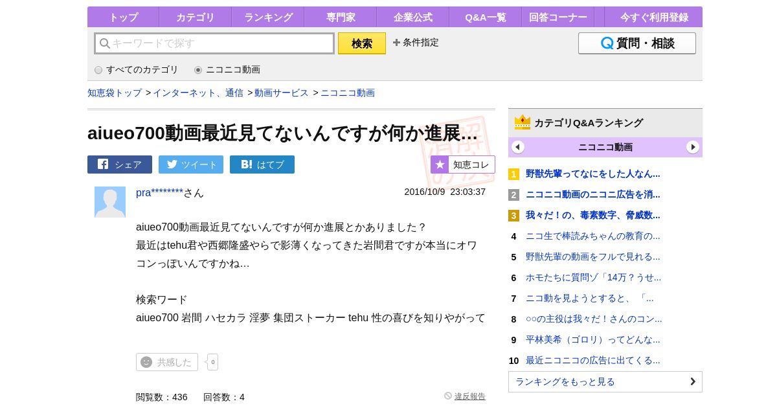Open ranking 3 我々だ！の、毒素数字 link
Image resolution: width=777 pixels, height=408 pixels.
tap(592, 215)
